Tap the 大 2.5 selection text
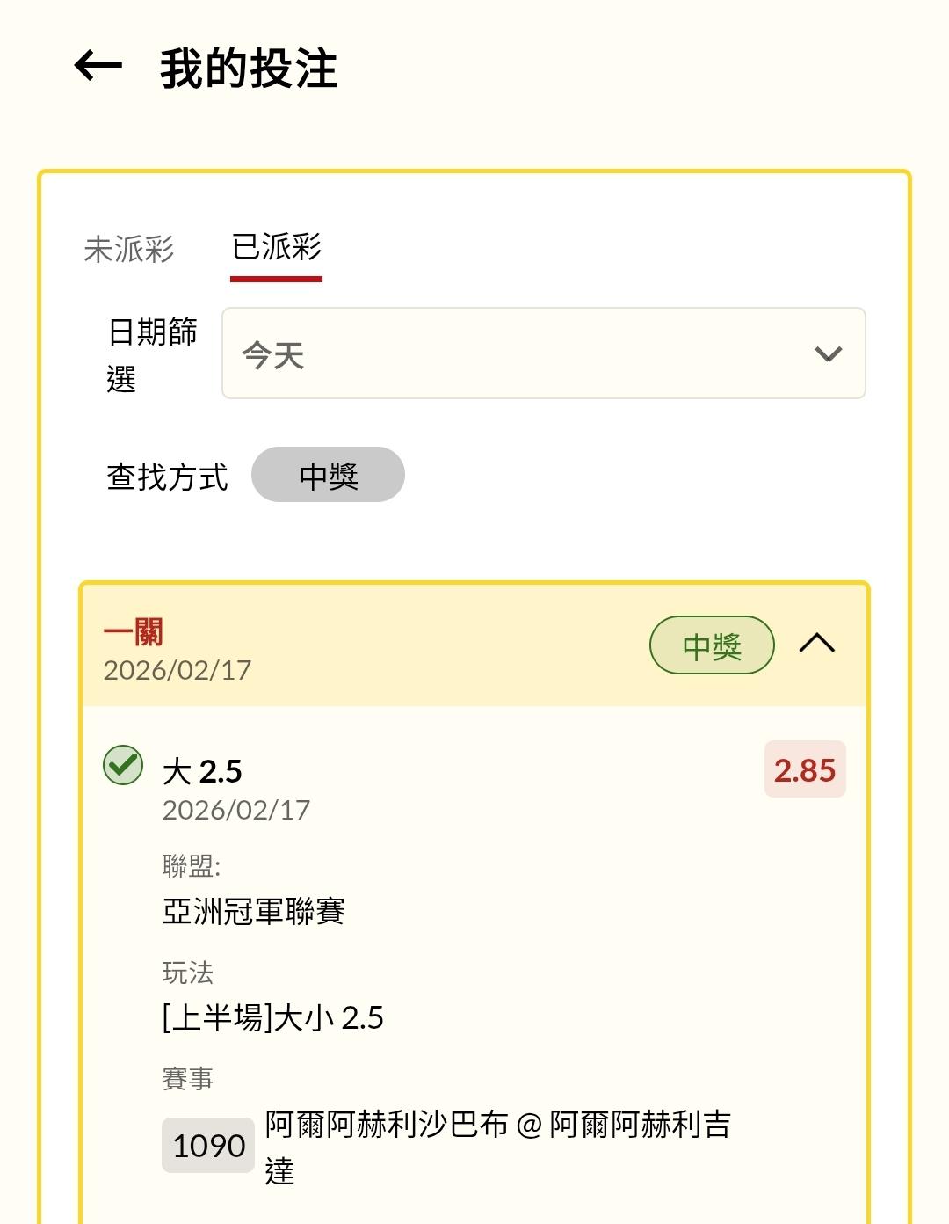This screenshot has width=949, height=1224. tap(202, 772)
